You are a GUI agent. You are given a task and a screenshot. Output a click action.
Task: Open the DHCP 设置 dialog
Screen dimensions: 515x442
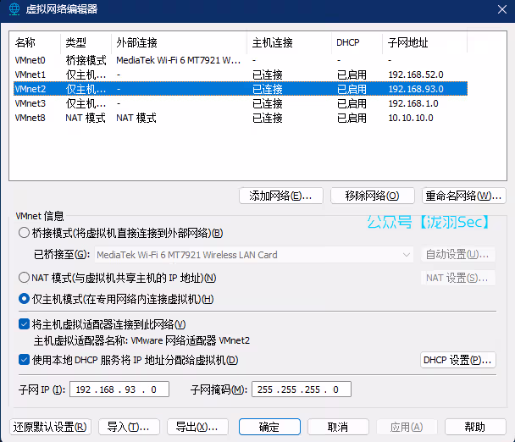pyautogui.click(x=457, y=360)
